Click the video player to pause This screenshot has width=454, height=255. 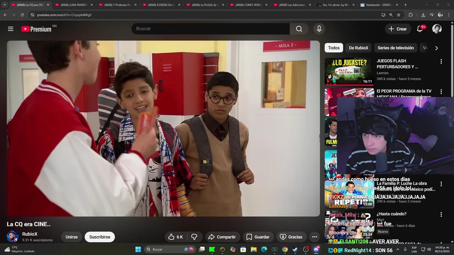coord(163,128)
